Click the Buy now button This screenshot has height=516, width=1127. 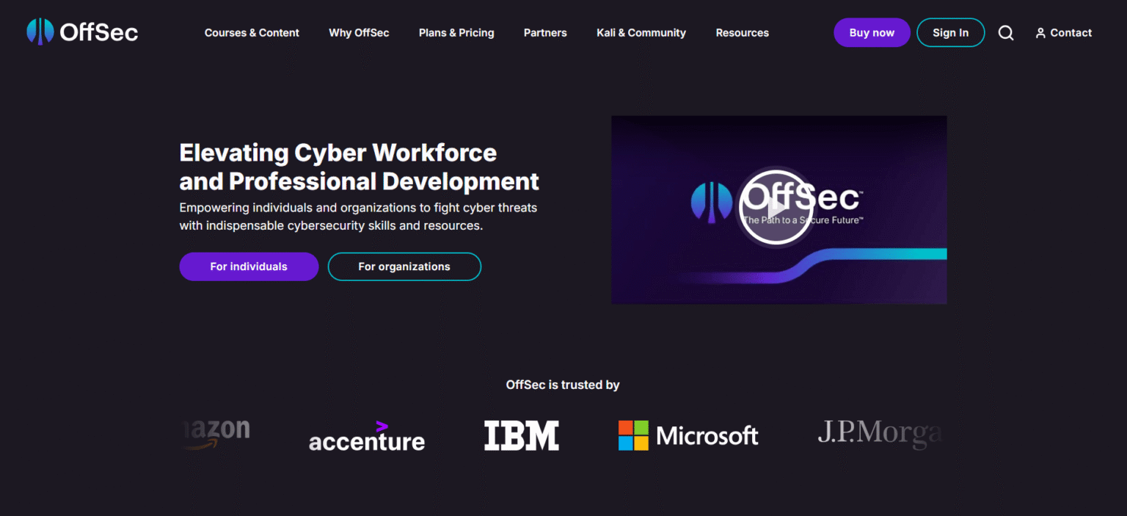(x=872, y=32)
